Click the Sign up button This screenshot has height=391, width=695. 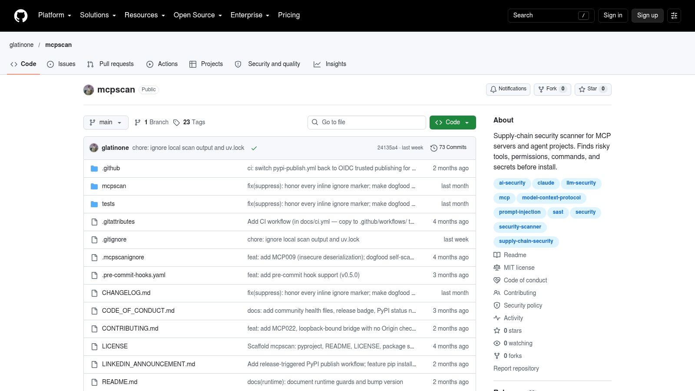coord(648,15)
